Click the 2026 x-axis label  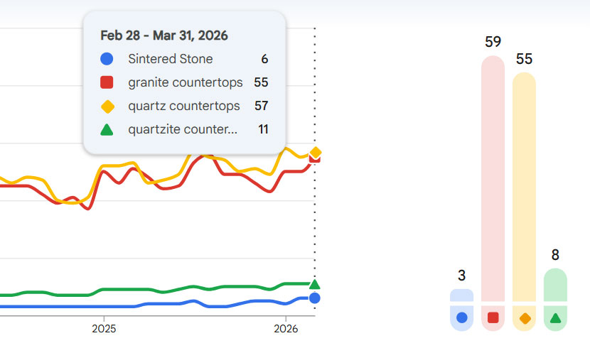[286, 330]
